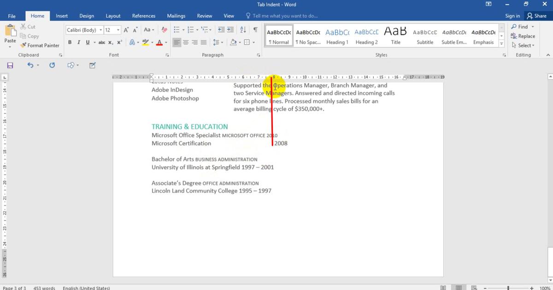Viewport: 553px width, 290px height.
Task: Toggle Bold formatting
Action: pyautogui.click(x=70, y=42)
